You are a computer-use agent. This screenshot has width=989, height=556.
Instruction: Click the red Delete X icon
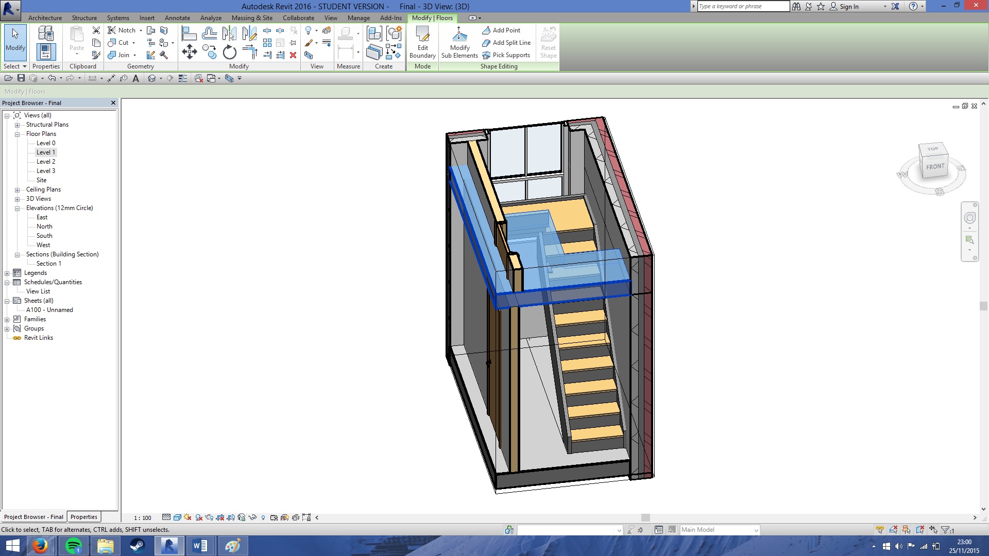point(293,55)
